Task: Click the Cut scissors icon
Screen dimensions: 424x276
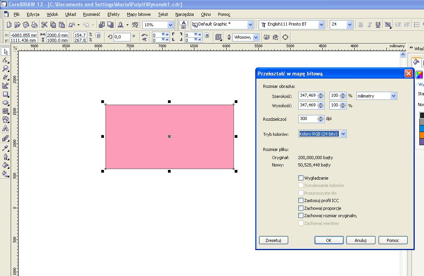Action: tap(44, 25)
